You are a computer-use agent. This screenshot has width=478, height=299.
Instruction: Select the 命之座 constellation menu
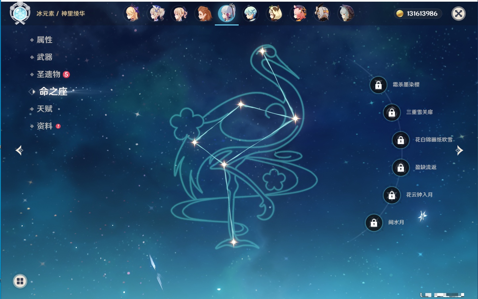pyautogui.click(x=53, y=92)
